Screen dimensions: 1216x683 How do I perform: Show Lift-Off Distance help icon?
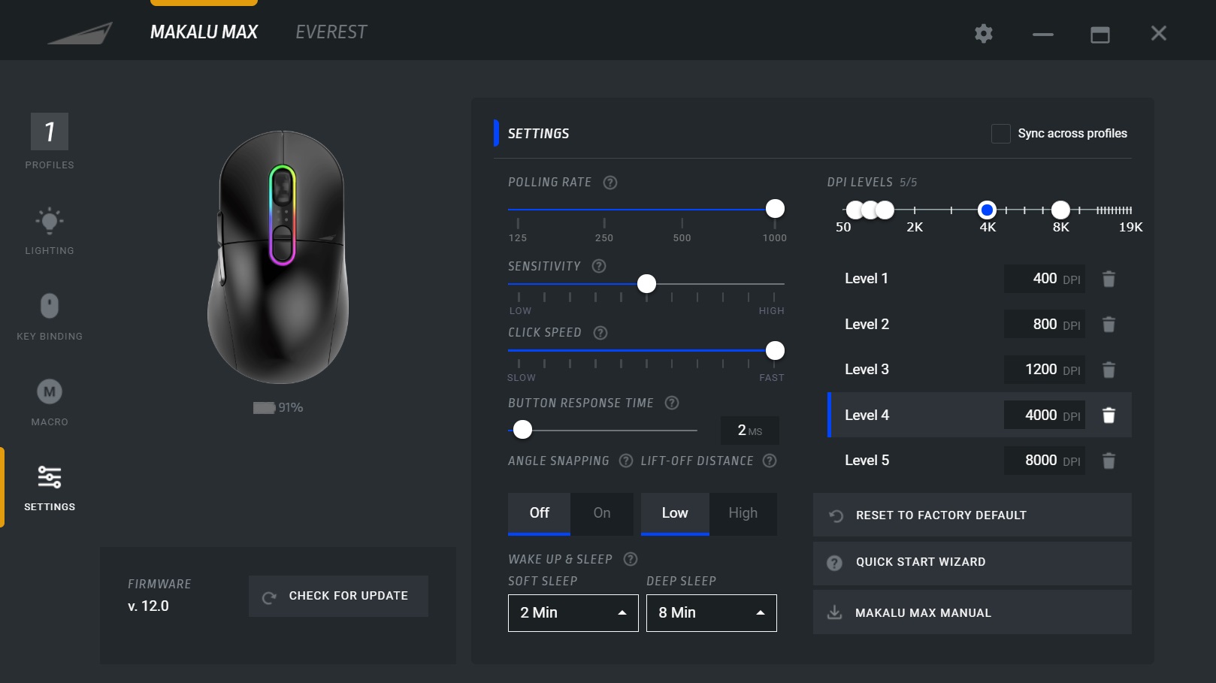(x=770, y=461)
